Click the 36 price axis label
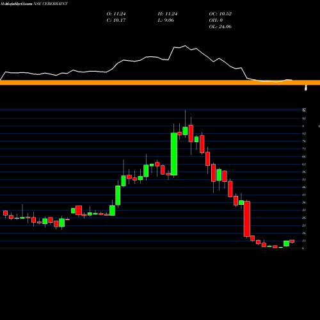 coord(304,202)
